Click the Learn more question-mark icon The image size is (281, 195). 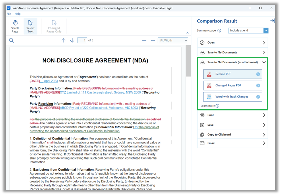[x=217, y=106]
